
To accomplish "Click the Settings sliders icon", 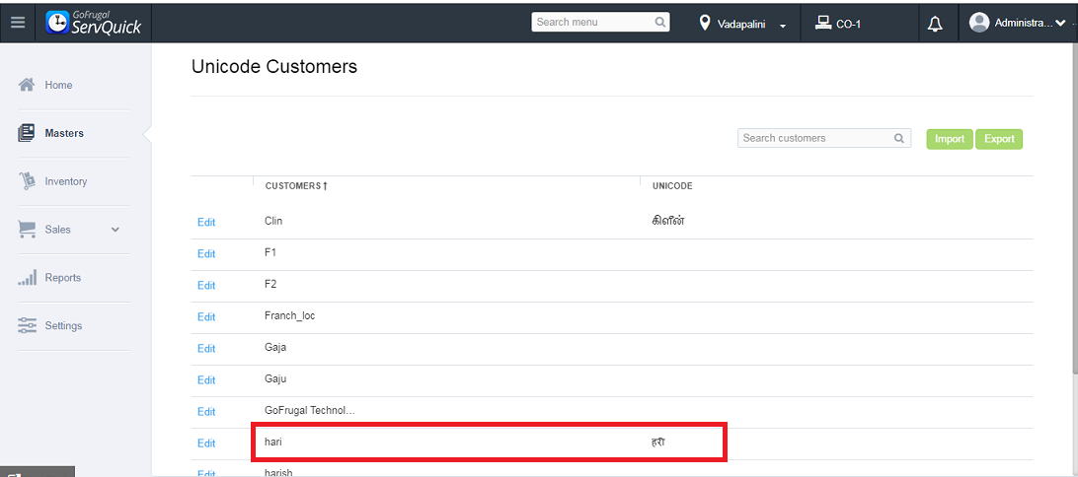I will pos(26,325).
